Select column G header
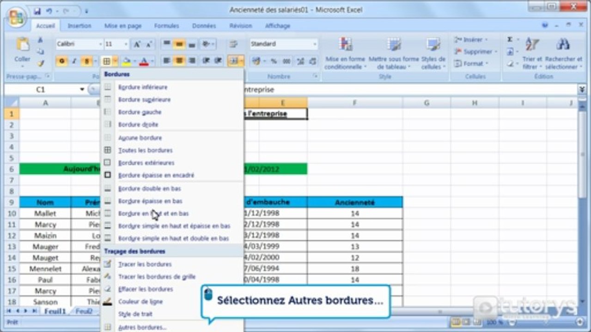 (426, 103)
